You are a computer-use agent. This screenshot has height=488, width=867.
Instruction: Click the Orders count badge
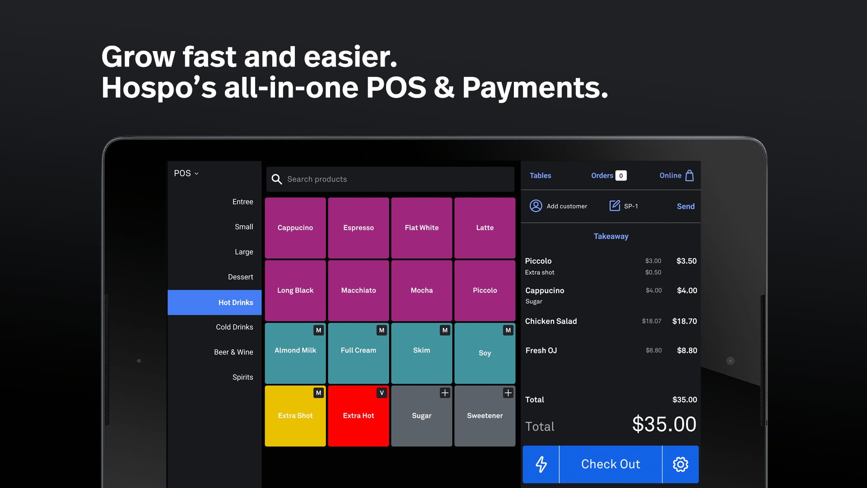(x=621, y=176)
